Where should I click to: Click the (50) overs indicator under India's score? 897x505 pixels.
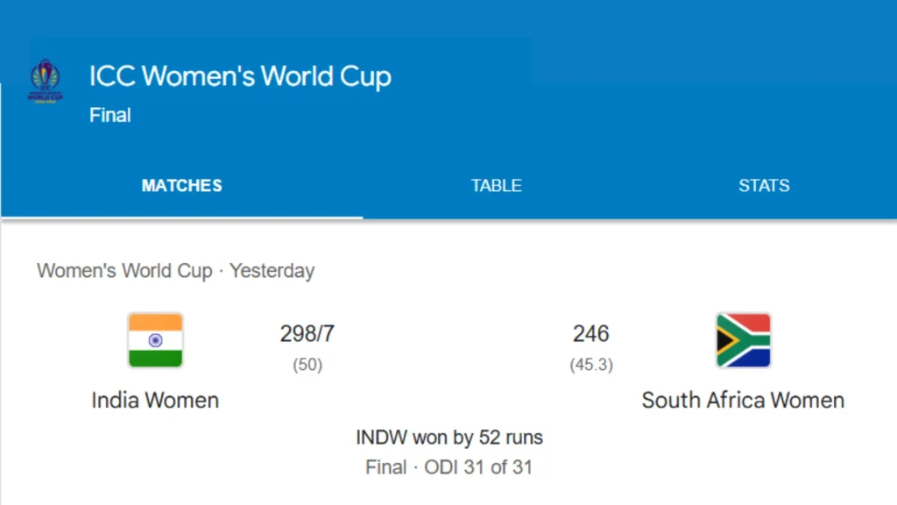pos(306,364)
